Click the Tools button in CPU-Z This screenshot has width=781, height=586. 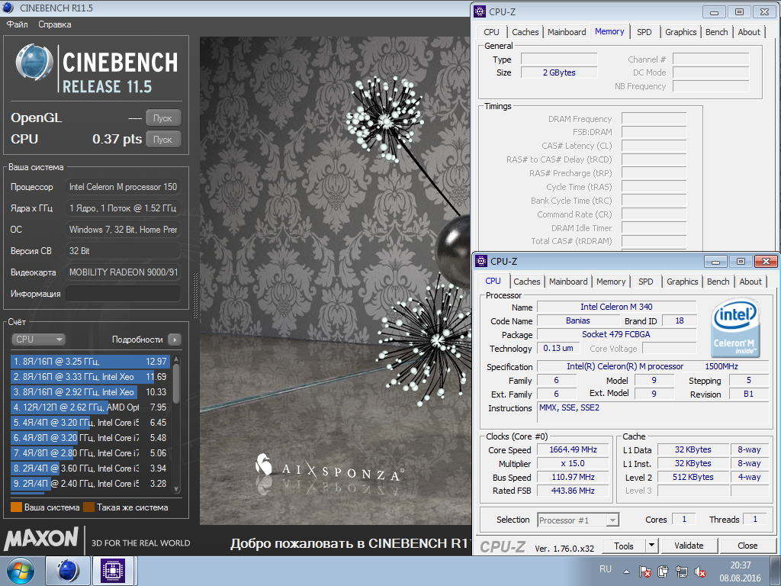(x=624, y=546)
